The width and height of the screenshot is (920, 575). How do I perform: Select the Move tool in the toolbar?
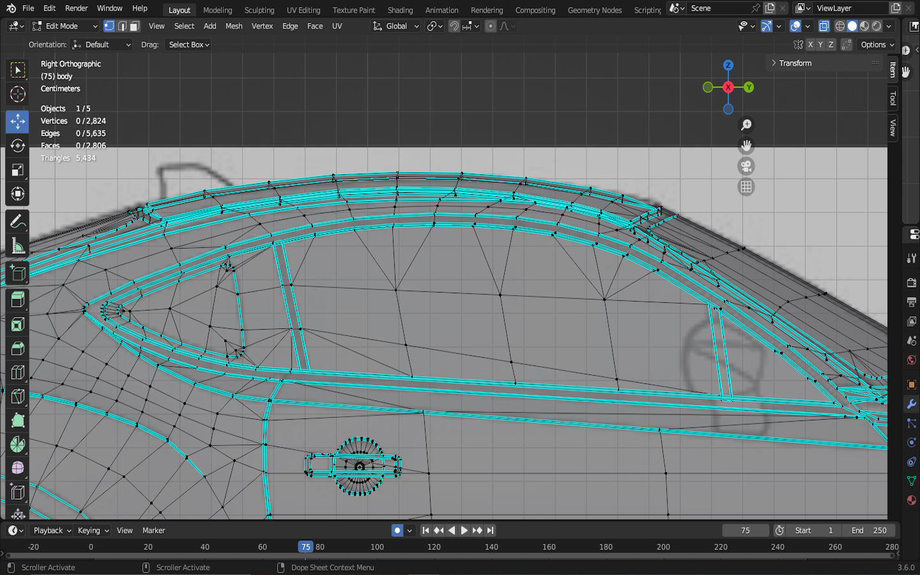pos(17,121)
